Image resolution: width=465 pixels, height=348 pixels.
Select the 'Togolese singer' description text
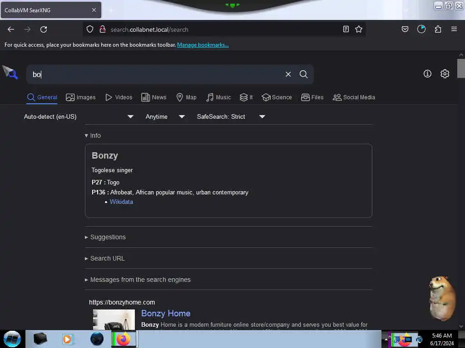112,170
